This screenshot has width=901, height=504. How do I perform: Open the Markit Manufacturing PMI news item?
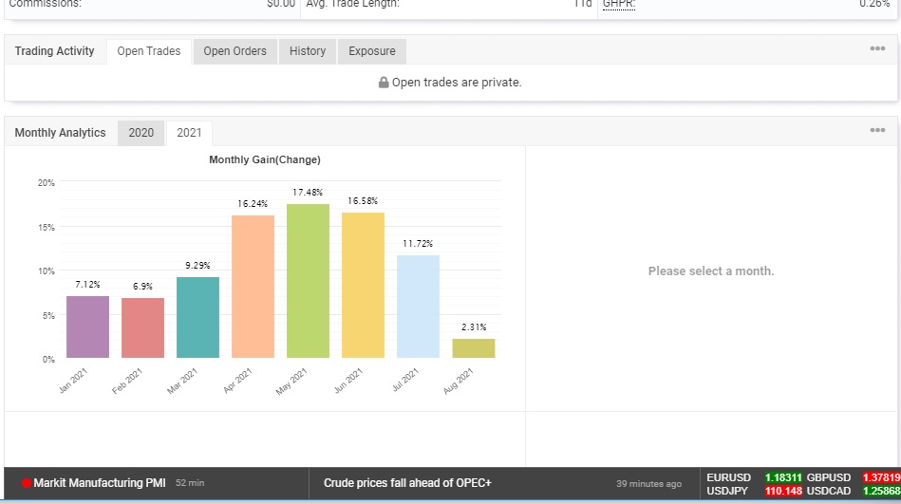click(x=99, y=483)
